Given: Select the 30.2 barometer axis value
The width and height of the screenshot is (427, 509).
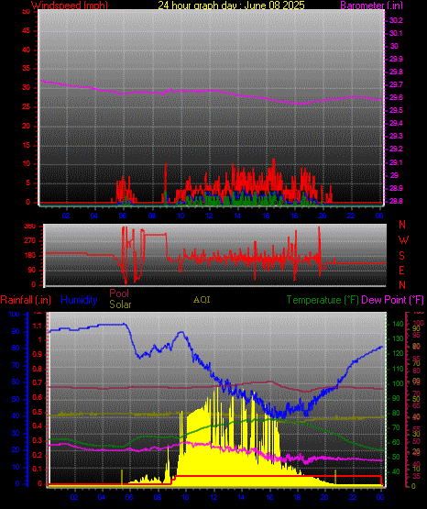Looking at the screenshot, I should click(x=396, y=20).
